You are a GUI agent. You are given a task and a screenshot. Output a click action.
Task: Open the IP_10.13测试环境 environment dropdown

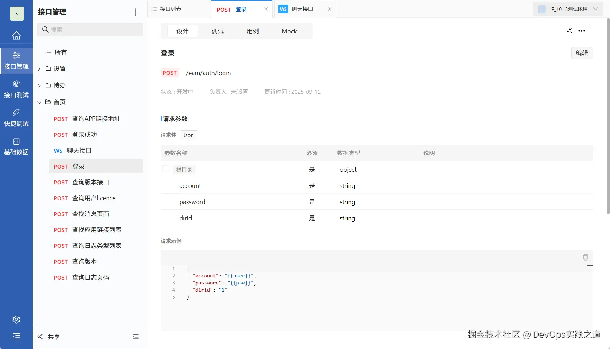[x=568, y=9]
